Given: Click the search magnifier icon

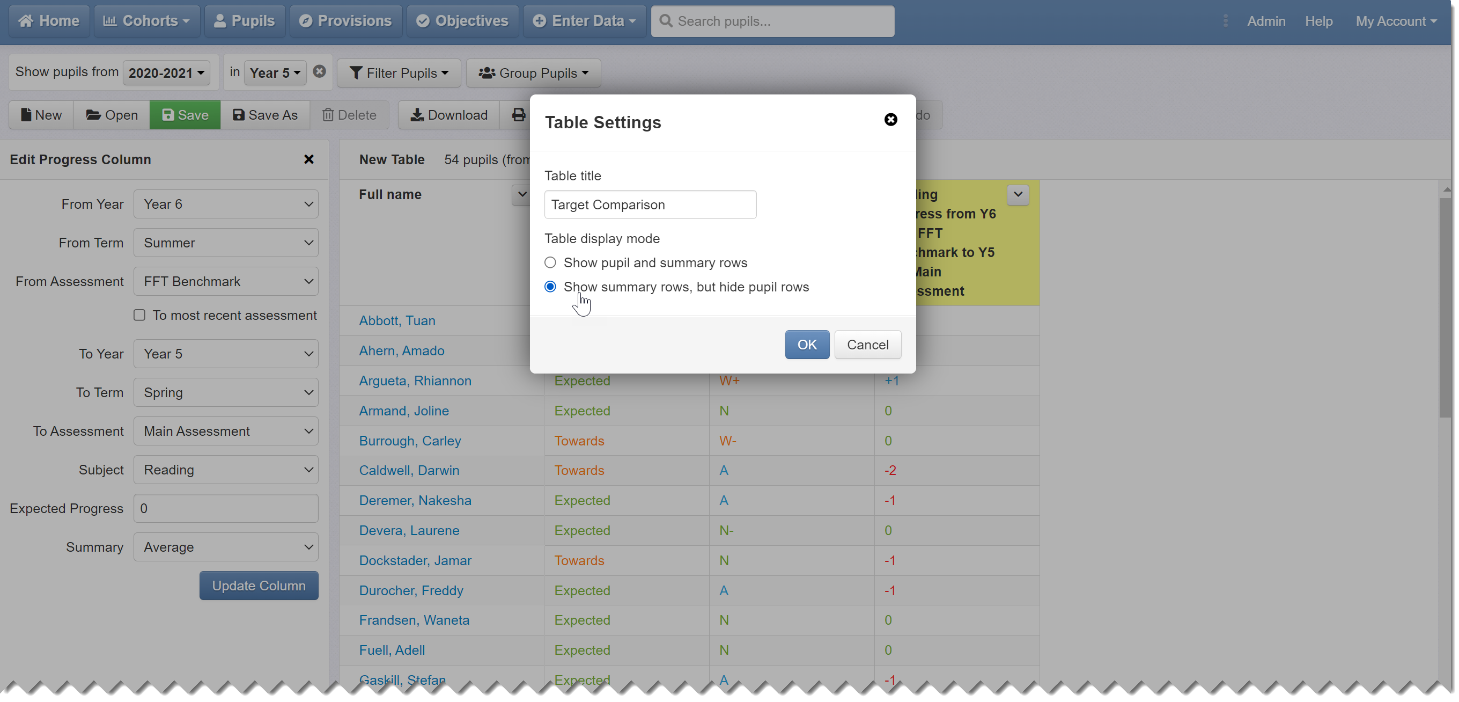Looking at the screenshot, I should pos(666,21).
